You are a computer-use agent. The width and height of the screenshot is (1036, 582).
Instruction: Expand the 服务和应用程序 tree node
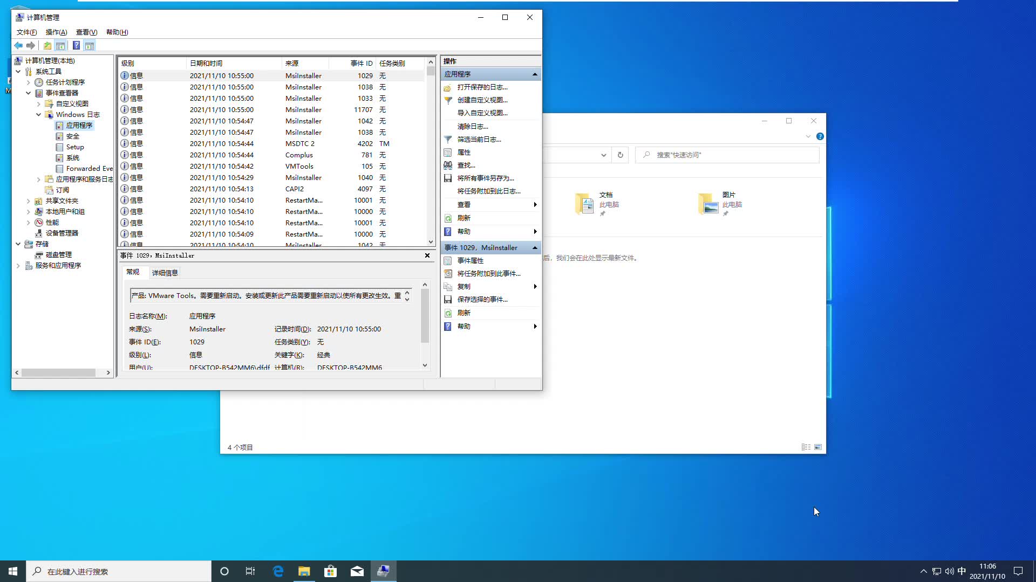(18, 266)
